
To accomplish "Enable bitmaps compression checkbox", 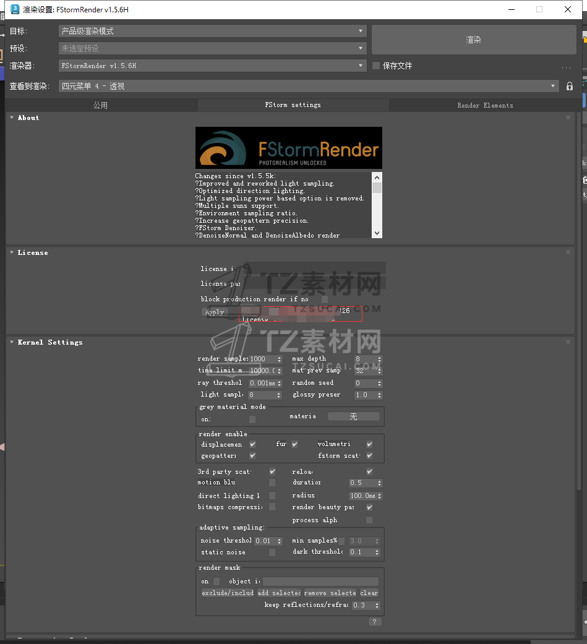I will pos(272,507).
